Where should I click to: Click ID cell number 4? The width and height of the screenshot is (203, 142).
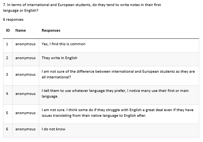point(7,94)
